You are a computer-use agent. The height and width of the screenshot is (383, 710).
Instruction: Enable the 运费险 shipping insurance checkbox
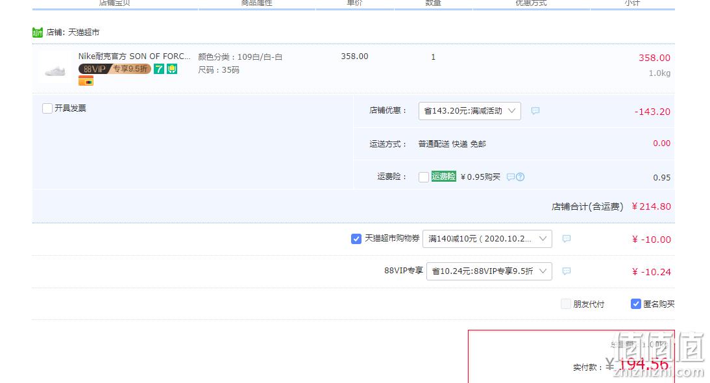[423, 177]
